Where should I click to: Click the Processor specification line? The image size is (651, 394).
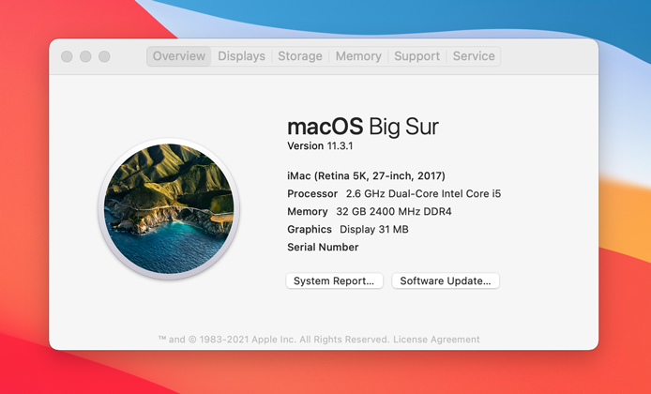(394, 193)
